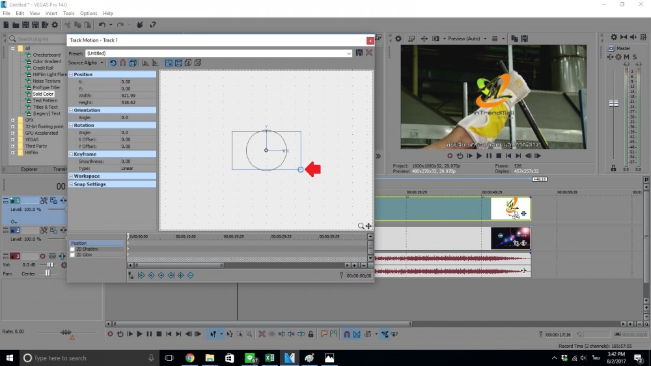Toggle Master bus mute M button
This screenshot has height=366, width=651.
click(x=626, y=57)
